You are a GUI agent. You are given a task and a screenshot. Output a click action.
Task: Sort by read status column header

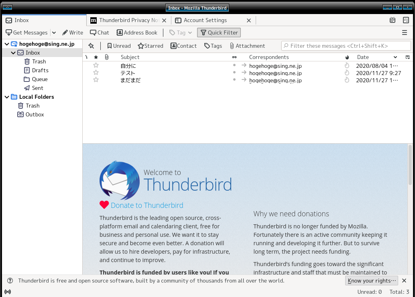[x=234, y=57]
